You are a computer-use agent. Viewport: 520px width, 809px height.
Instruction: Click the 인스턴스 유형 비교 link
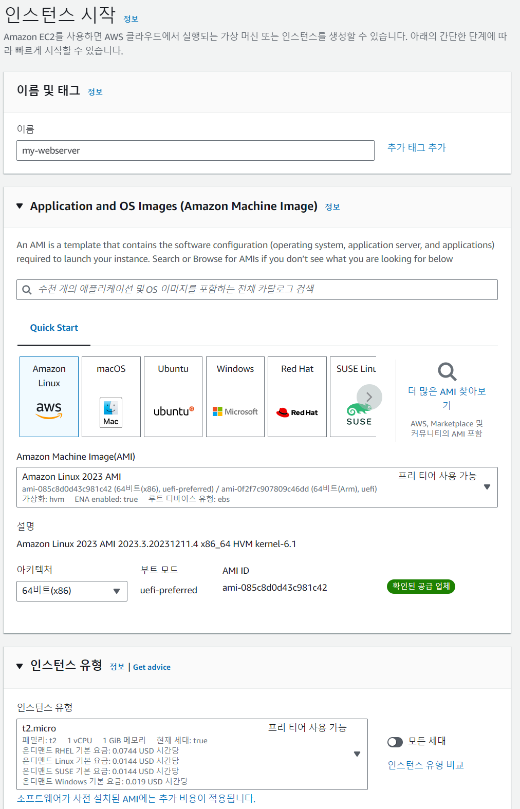click(x=426, y=765)
